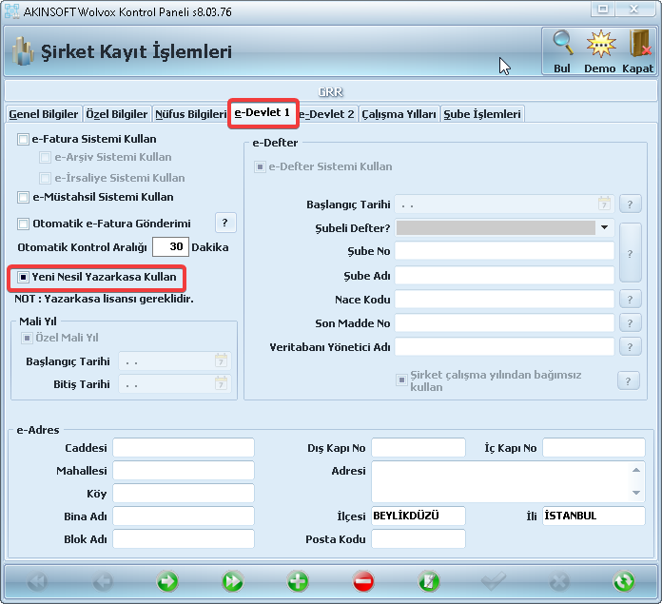
Task: Click help ? beside Veritabanı Yönetici Adı
Action: (x=630, y=346)
